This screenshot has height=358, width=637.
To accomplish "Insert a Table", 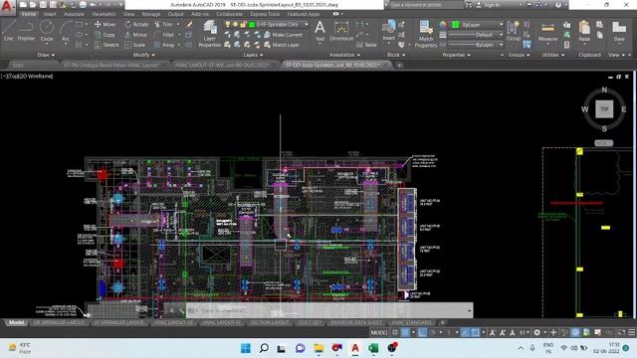I will (366, 45).
